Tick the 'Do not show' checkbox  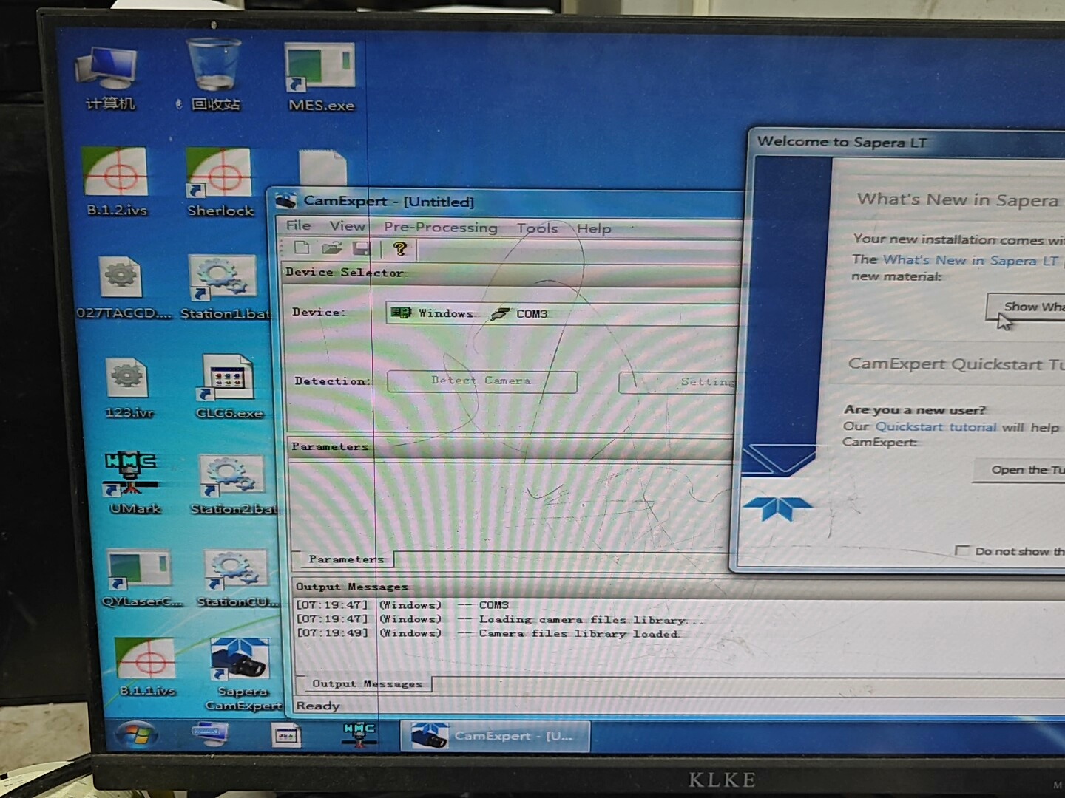(961, 550)
